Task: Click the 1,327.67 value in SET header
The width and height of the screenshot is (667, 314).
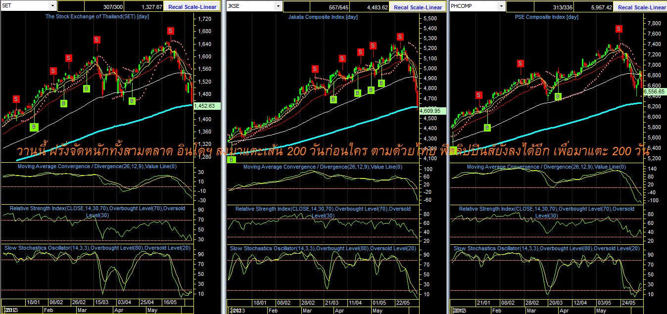Action: pyautogui.click(x=144, y=7)
